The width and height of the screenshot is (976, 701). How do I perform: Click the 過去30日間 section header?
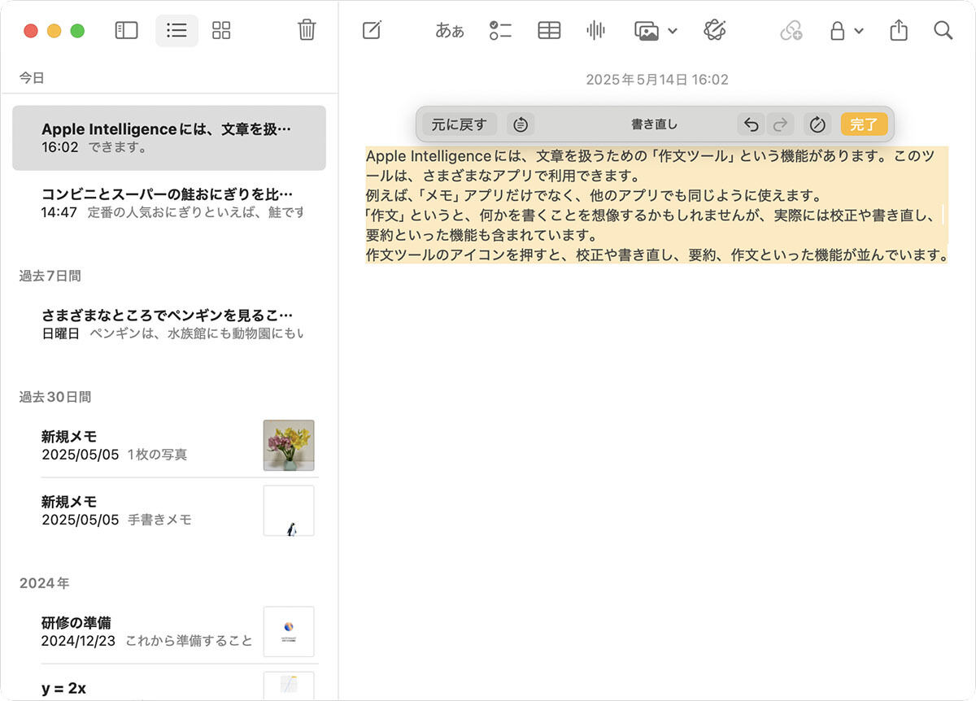55,397
